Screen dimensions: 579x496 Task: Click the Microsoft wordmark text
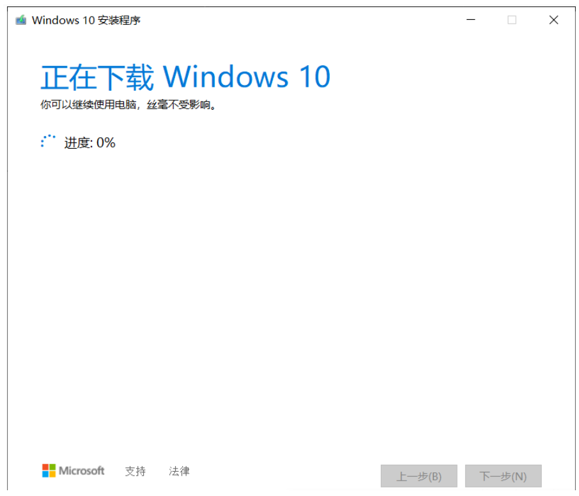point(82,471)
